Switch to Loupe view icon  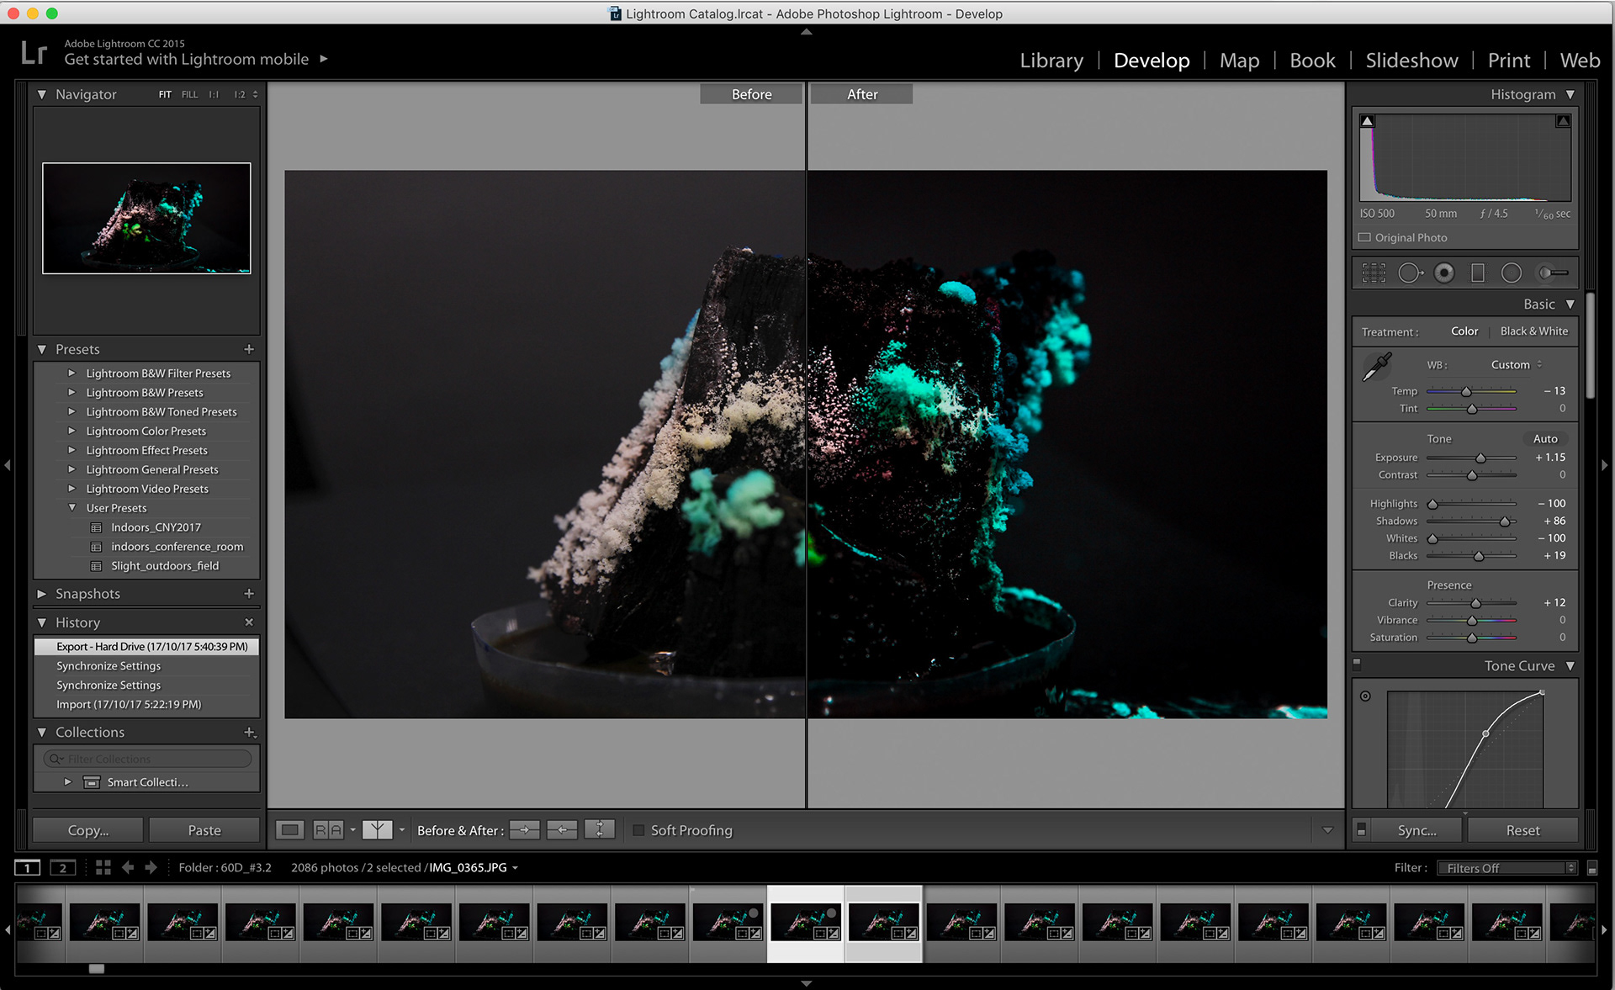(x=289, y=830)
